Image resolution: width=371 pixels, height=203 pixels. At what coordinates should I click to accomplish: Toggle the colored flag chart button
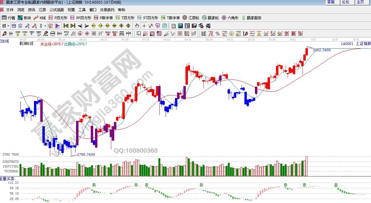pos(58,26)
